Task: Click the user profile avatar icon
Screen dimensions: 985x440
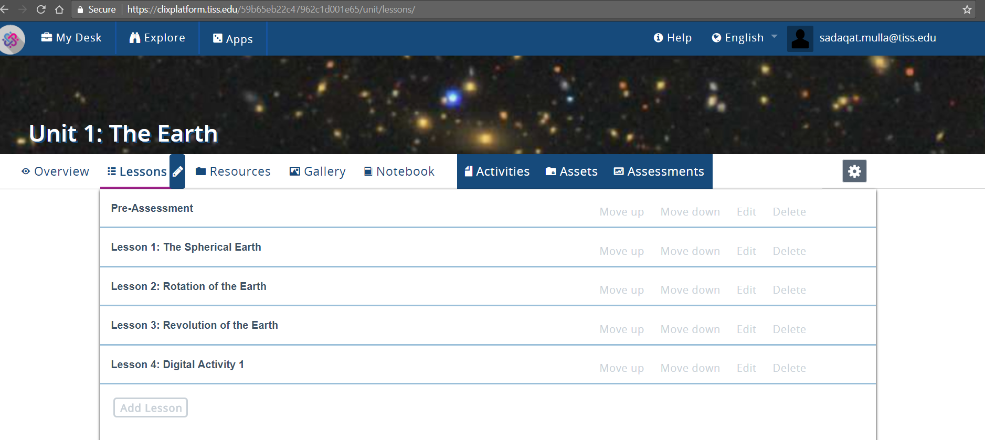Action: [x=800, y=38]
